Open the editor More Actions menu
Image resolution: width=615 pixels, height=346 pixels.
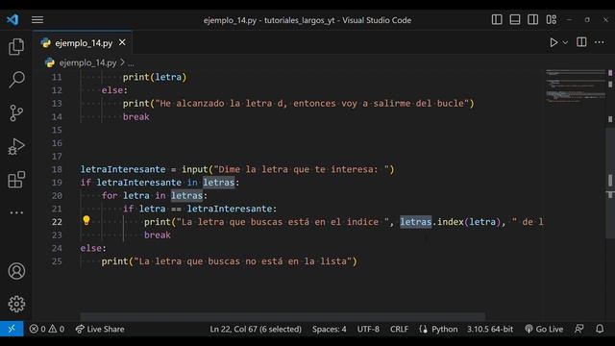click(600, 42)
